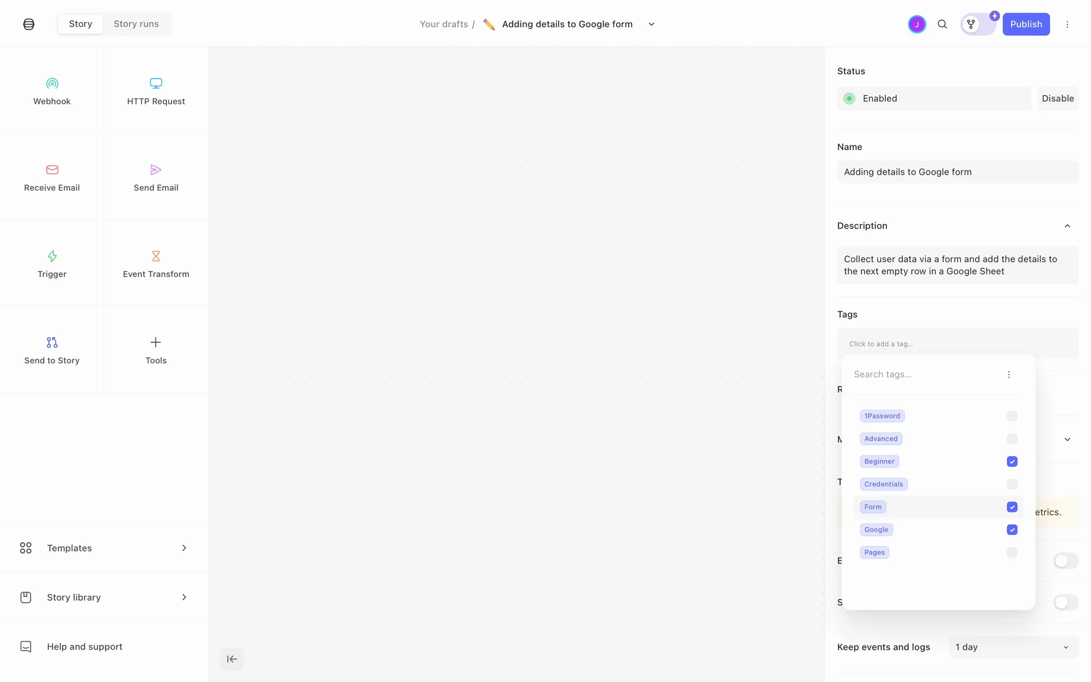This screenshot has height=682, width=1091.
Task: Click the Search tags input field
Action: click(926, 375)
